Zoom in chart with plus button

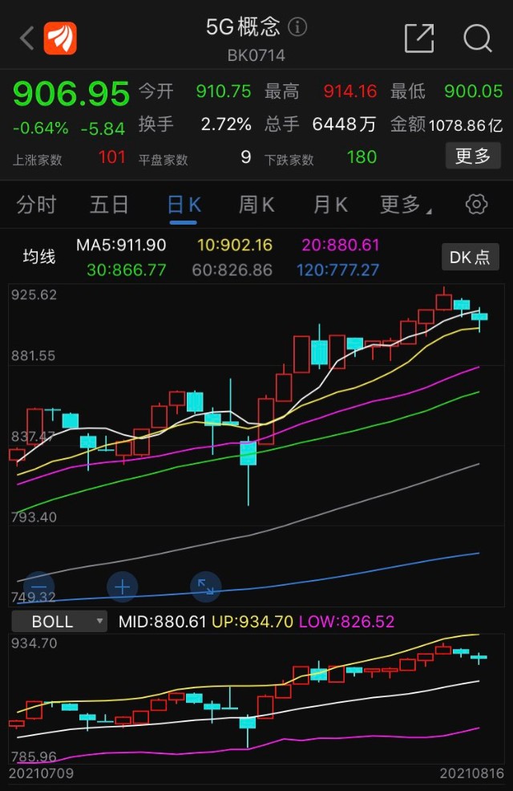[x=122, y=587]
